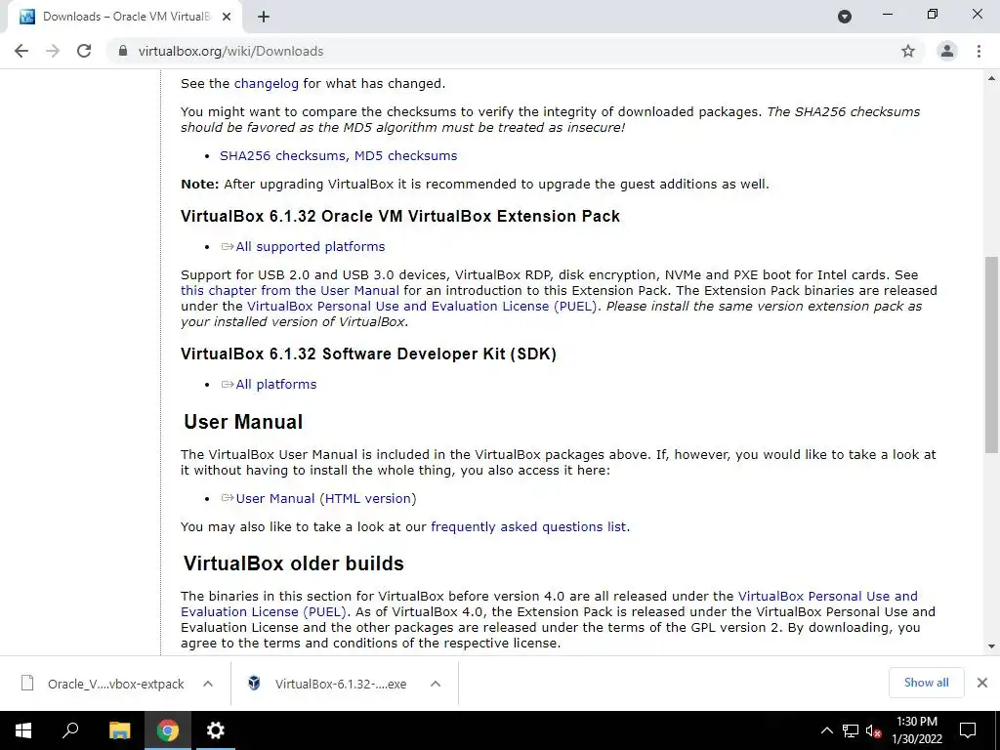Open the VirtualBox PUEL license link in Extension Pack paragraph
Viewport: 1000px width, 750px height.
click(x=422, y=306)
